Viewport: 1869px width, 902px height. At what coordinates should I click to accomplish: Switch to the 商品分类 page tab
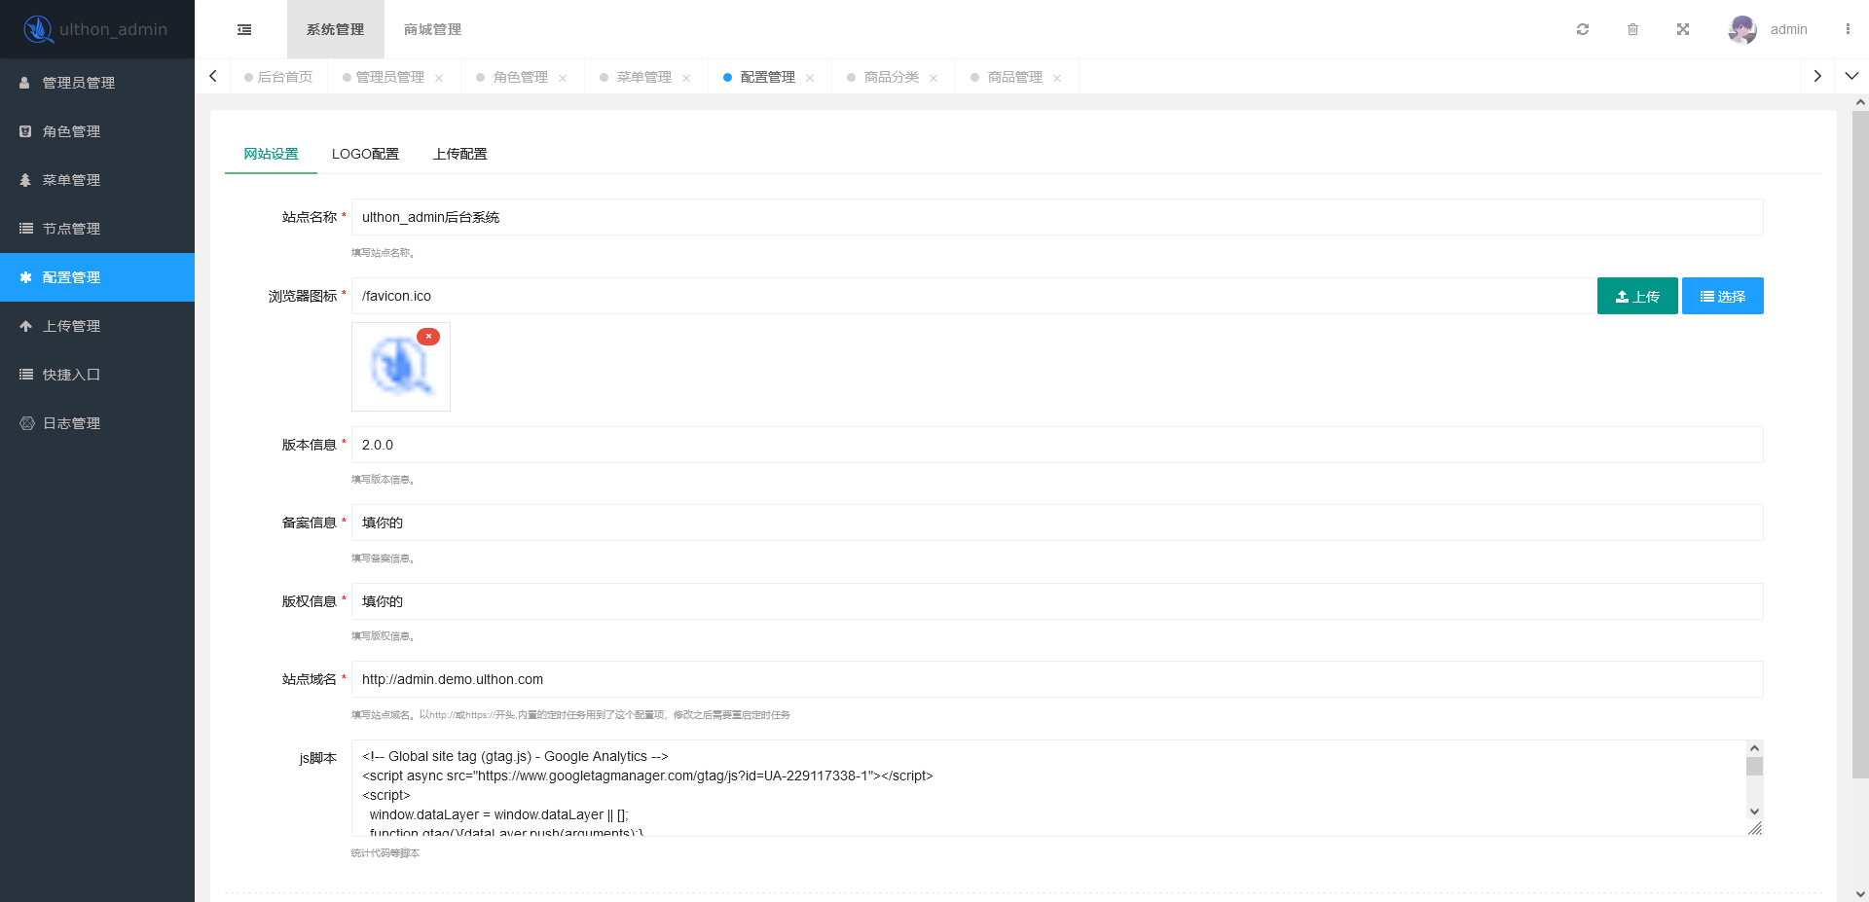click(891, 77)
